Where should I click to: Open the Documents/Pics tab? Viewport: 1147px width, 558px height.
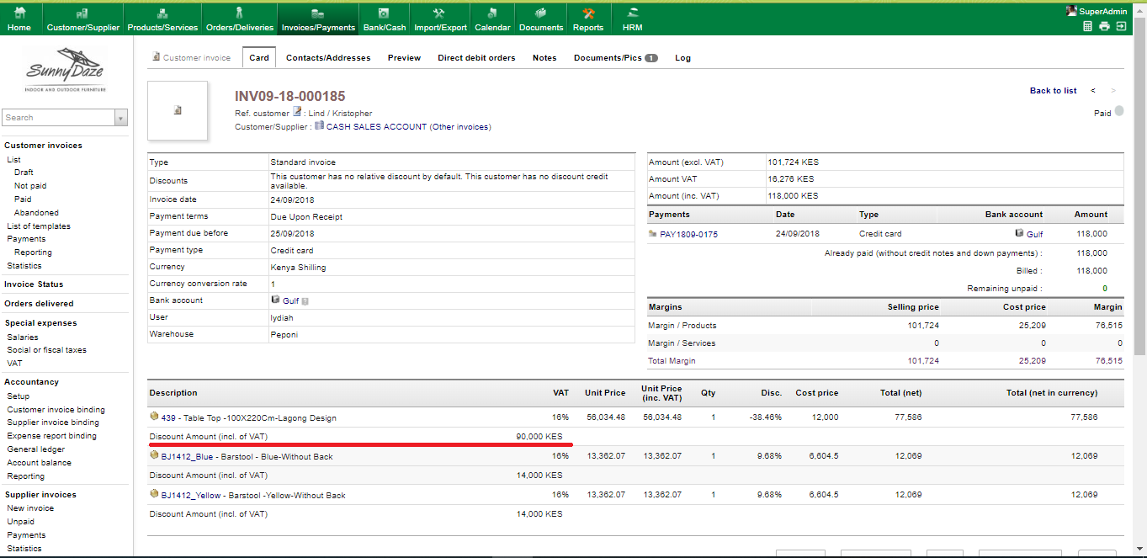pos(615,58)
